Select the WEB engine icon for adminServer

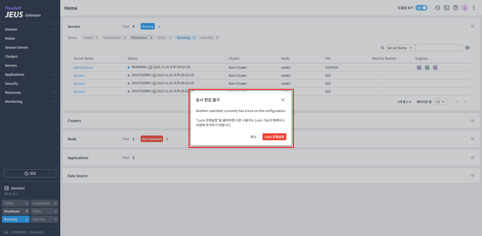click(419, 67)
